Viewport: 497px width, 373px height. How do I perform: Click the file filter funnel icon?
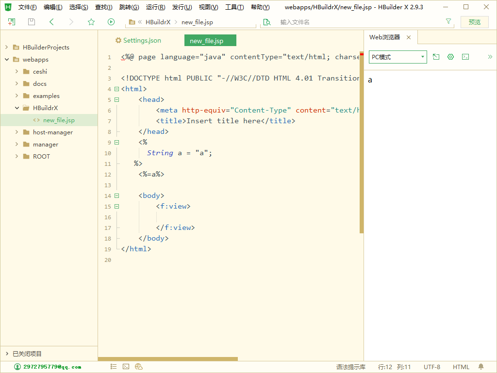pos(448,22)
